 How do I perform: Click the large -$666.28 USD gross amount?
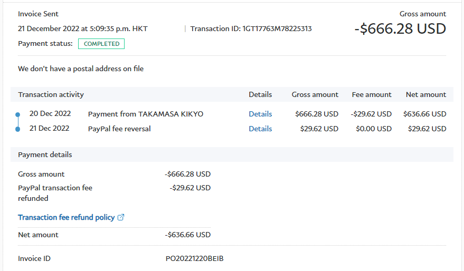(400, 28)
